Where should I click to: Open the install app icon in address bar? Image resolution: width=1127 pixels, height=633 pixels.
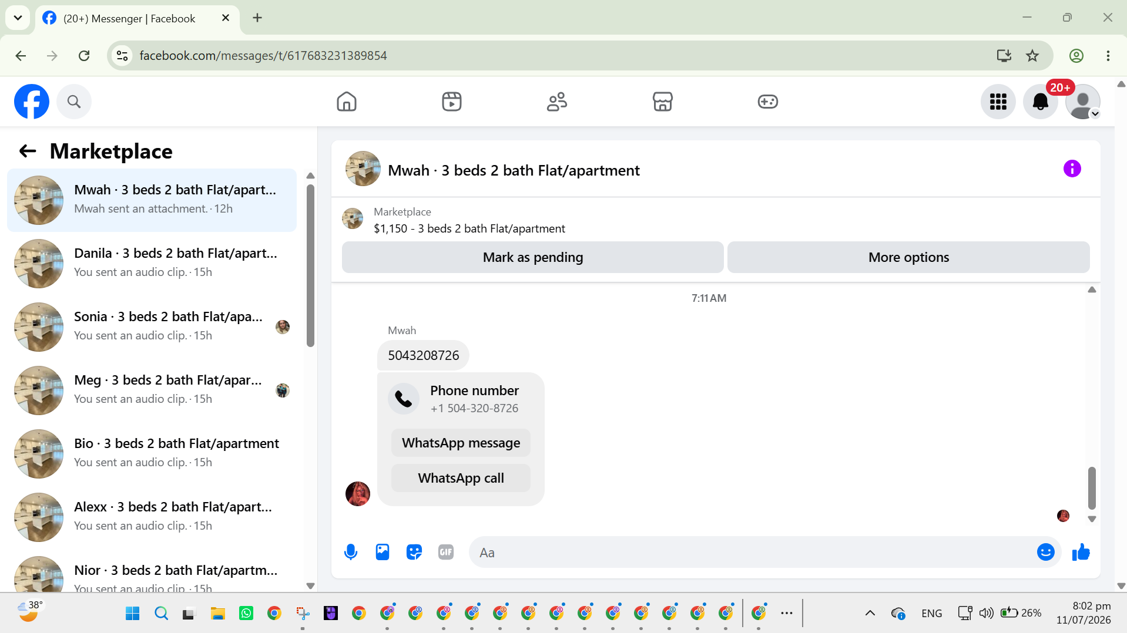point(1004,56)
